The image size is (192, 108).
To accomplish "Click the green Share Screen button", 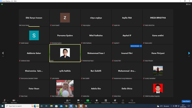I will pos(88,101).
